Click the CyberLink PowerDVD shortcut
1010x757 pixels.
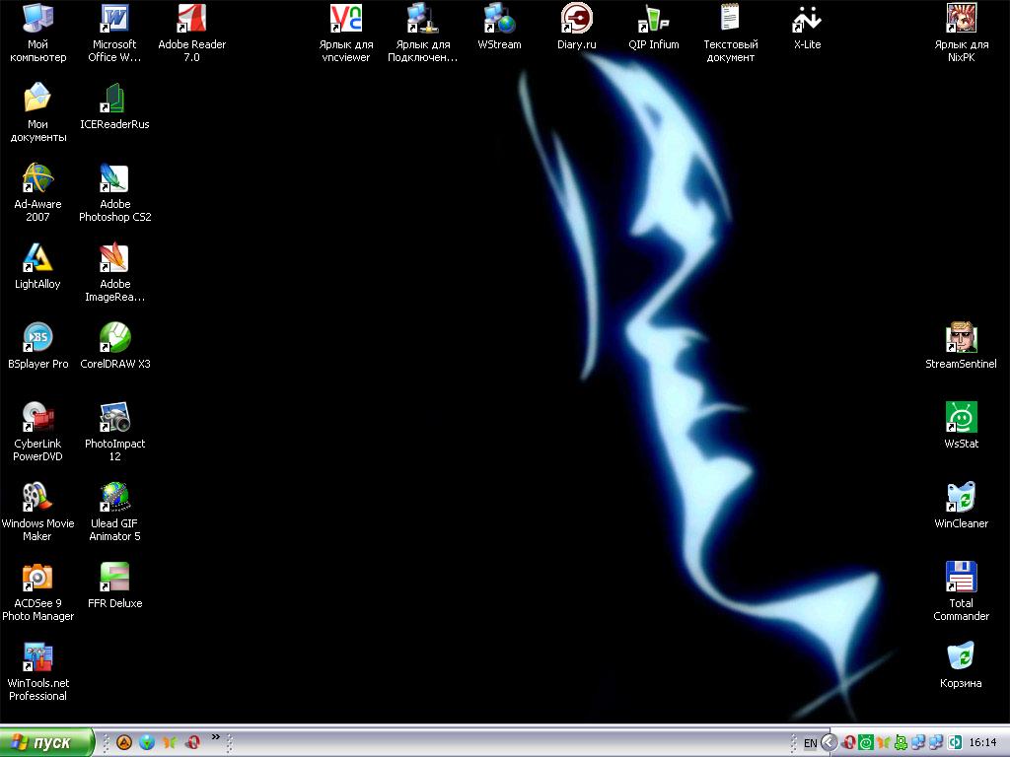pyautogui.click(x=37, y=419)
